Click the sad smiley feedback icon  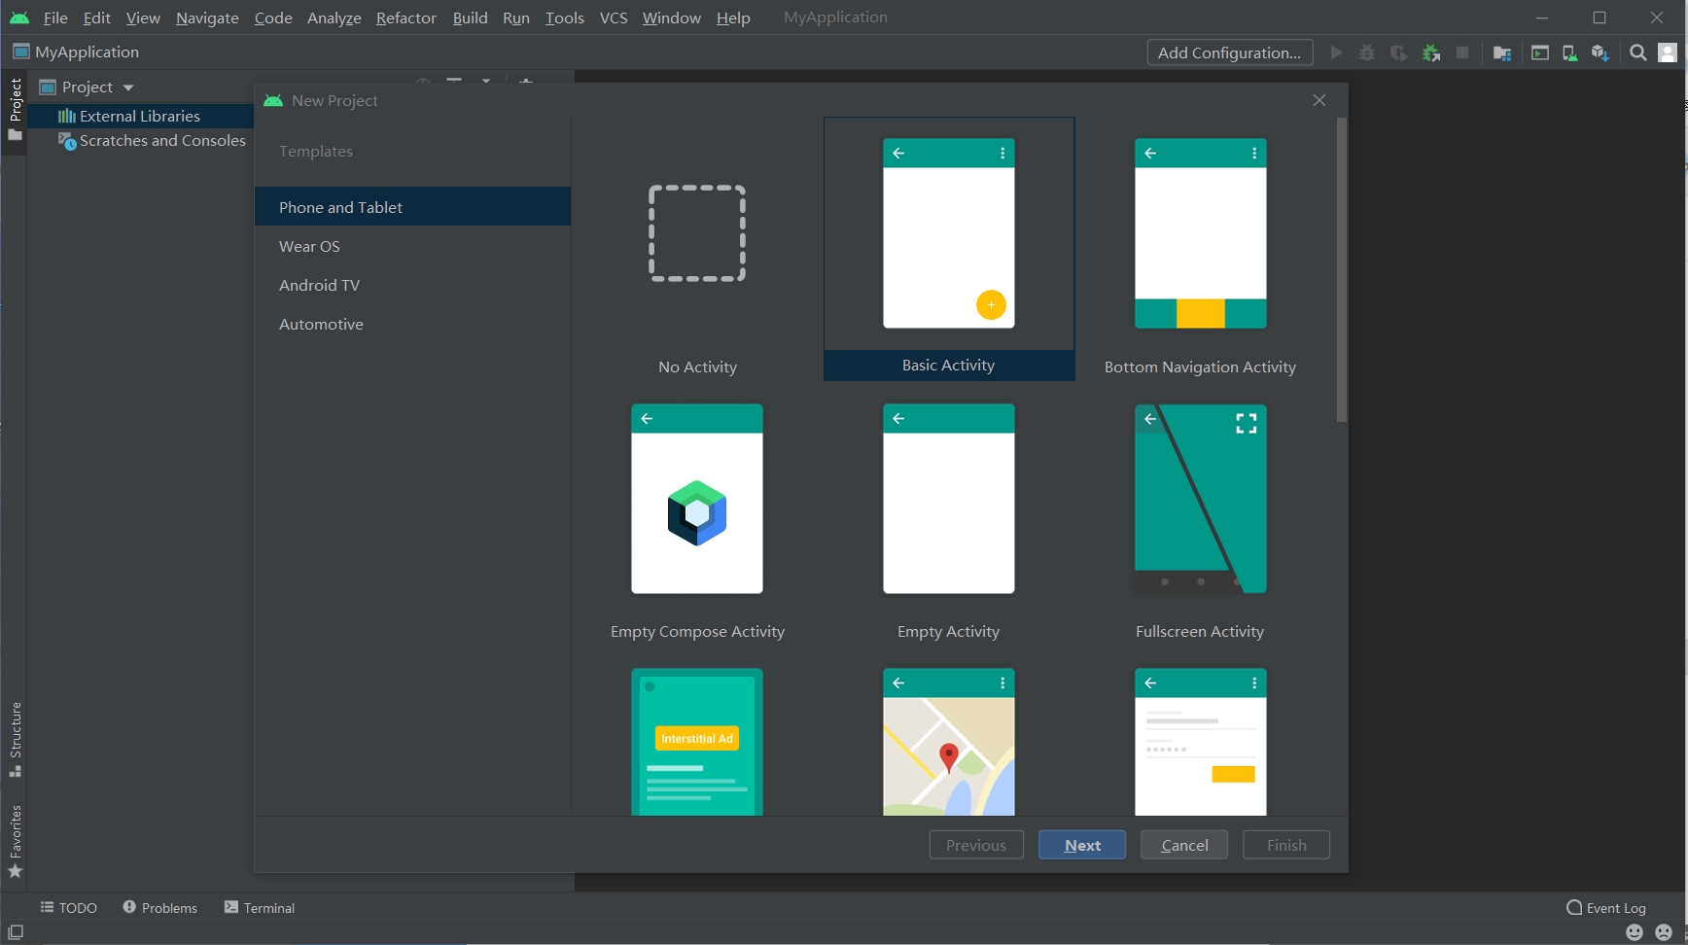pos(1664,932)
